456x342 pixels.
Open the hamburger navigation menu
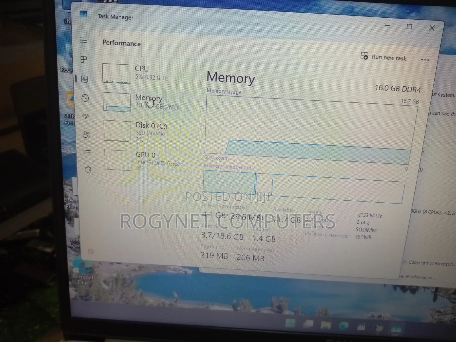click(83, 40)
